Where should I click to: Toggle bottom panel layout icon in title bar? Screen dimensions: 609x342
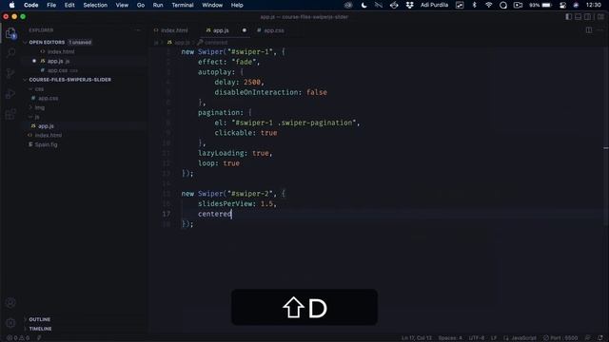[579, 17]
